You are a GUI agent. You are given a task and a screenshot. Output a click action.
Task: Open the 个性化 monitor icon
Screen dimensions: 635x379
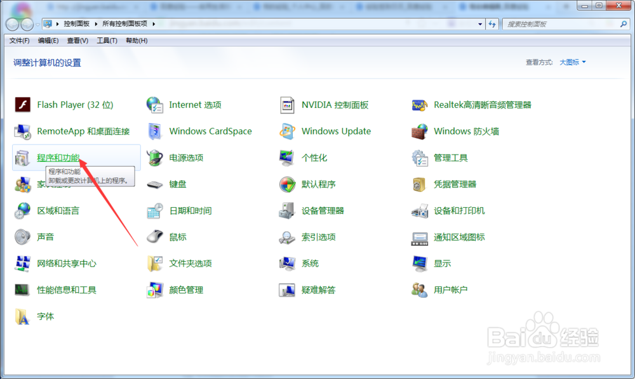click(287, 158)
